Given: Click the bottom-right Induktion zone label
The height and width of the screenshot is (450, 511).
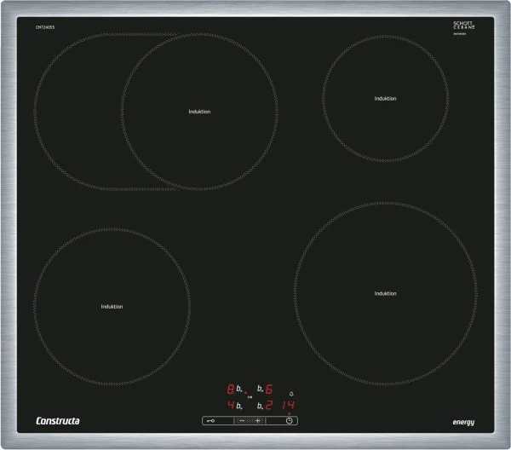Looking at the screenshot, I should 386,293.
